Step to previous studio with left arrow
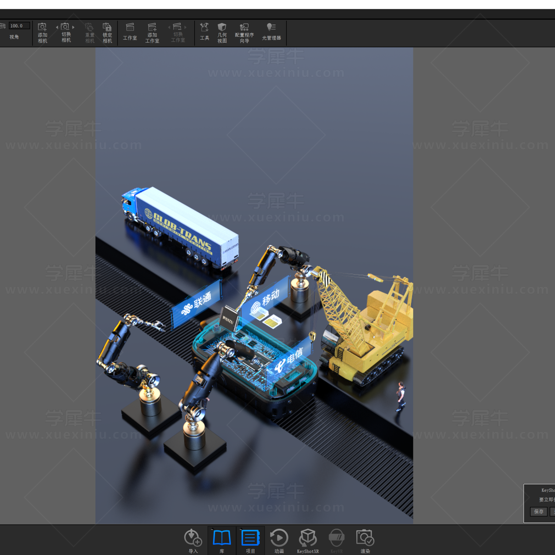This screenshot has height=555, width=555. click(169, 27)
